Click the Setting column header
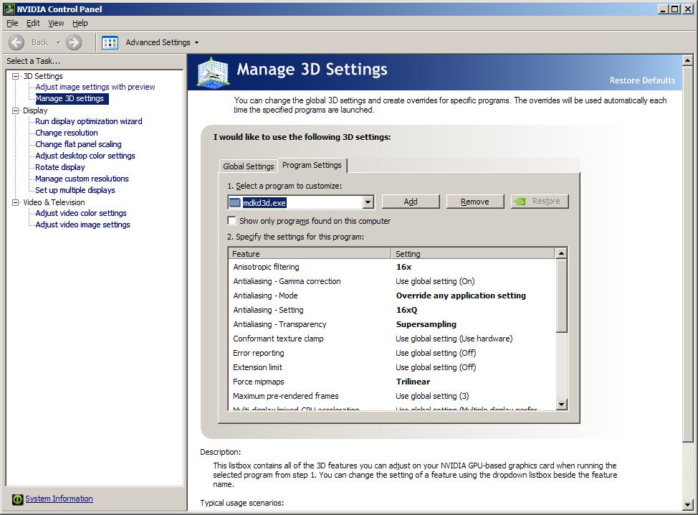 click(x=473, y=253)
